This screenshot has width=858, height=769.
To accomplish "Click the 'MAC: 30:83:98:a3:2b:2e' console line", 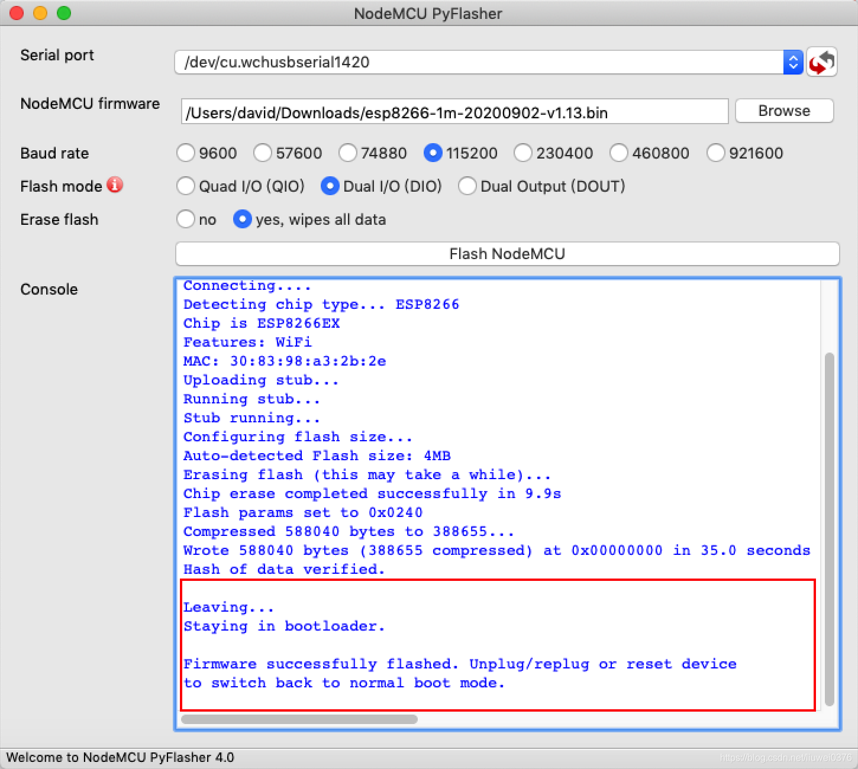I will click(x=285, y=361).
